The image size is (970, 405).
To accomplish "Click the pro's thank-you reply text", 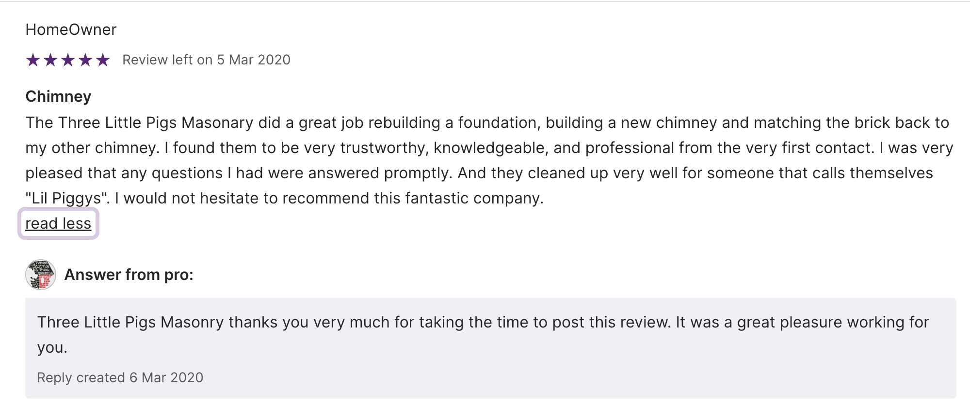I will (483, 322).
